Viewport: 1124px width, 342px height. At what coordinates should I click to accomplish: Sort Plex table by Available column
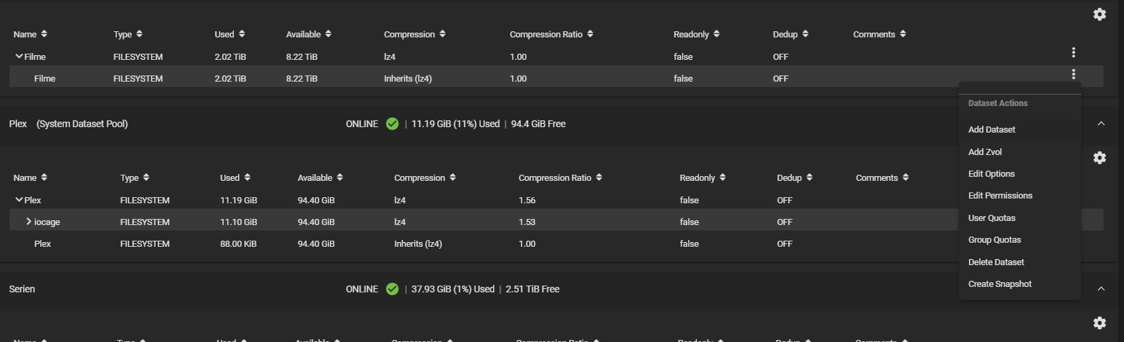(320, 177)
